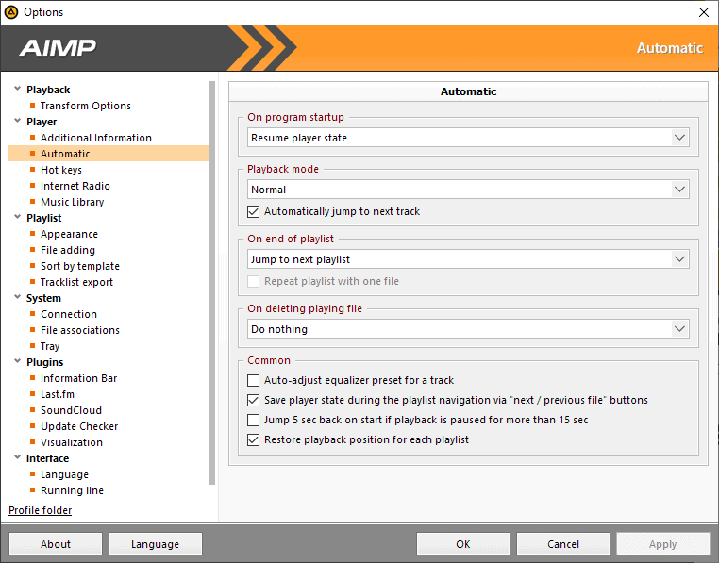Click the About button
Screen dimensions: 719x563
56,544
